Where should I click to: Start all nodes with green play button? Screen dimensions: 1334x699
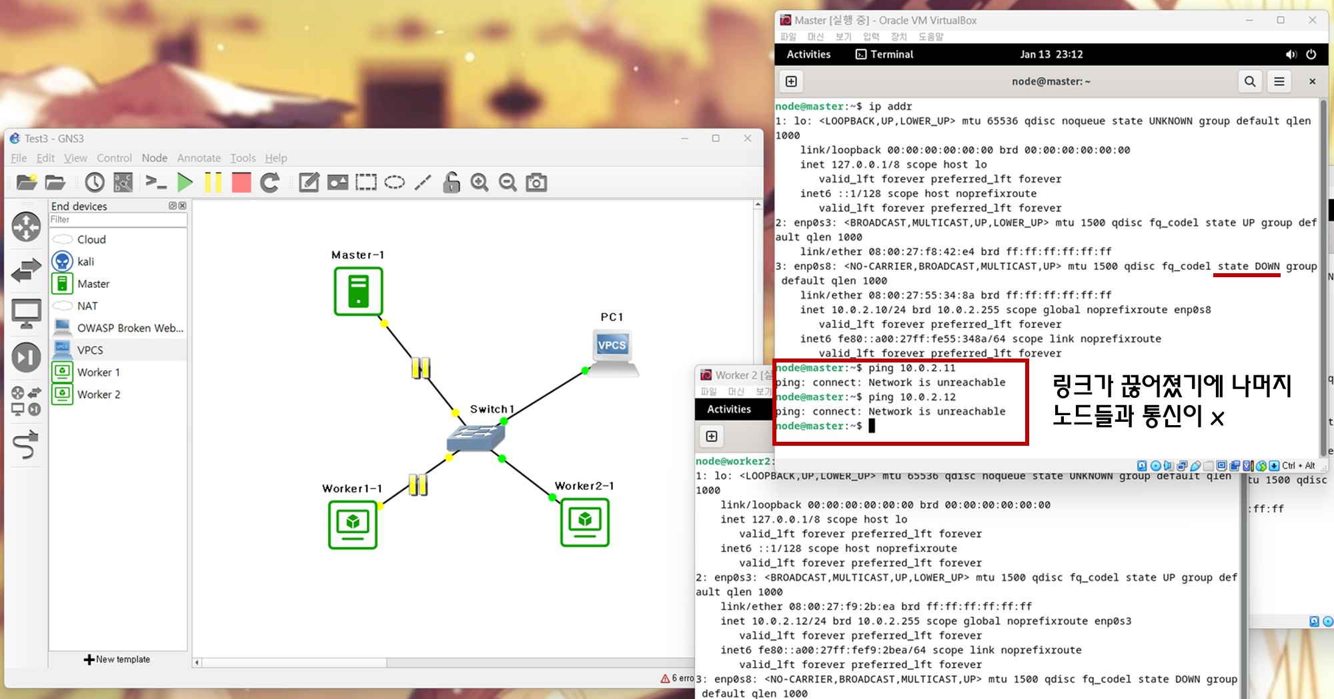point(185,182)
